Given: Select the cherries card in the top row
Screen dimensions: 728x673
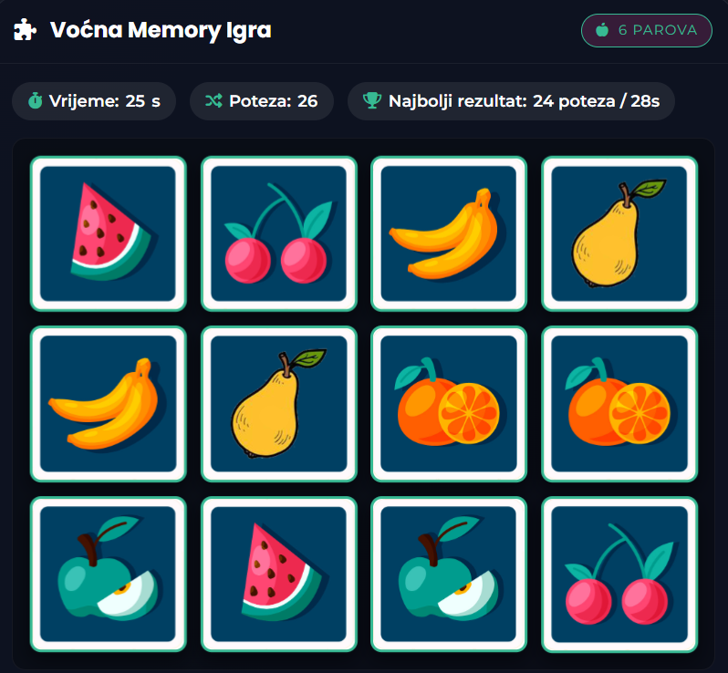Looking at the screenshot, I should (x=279, y=234).
